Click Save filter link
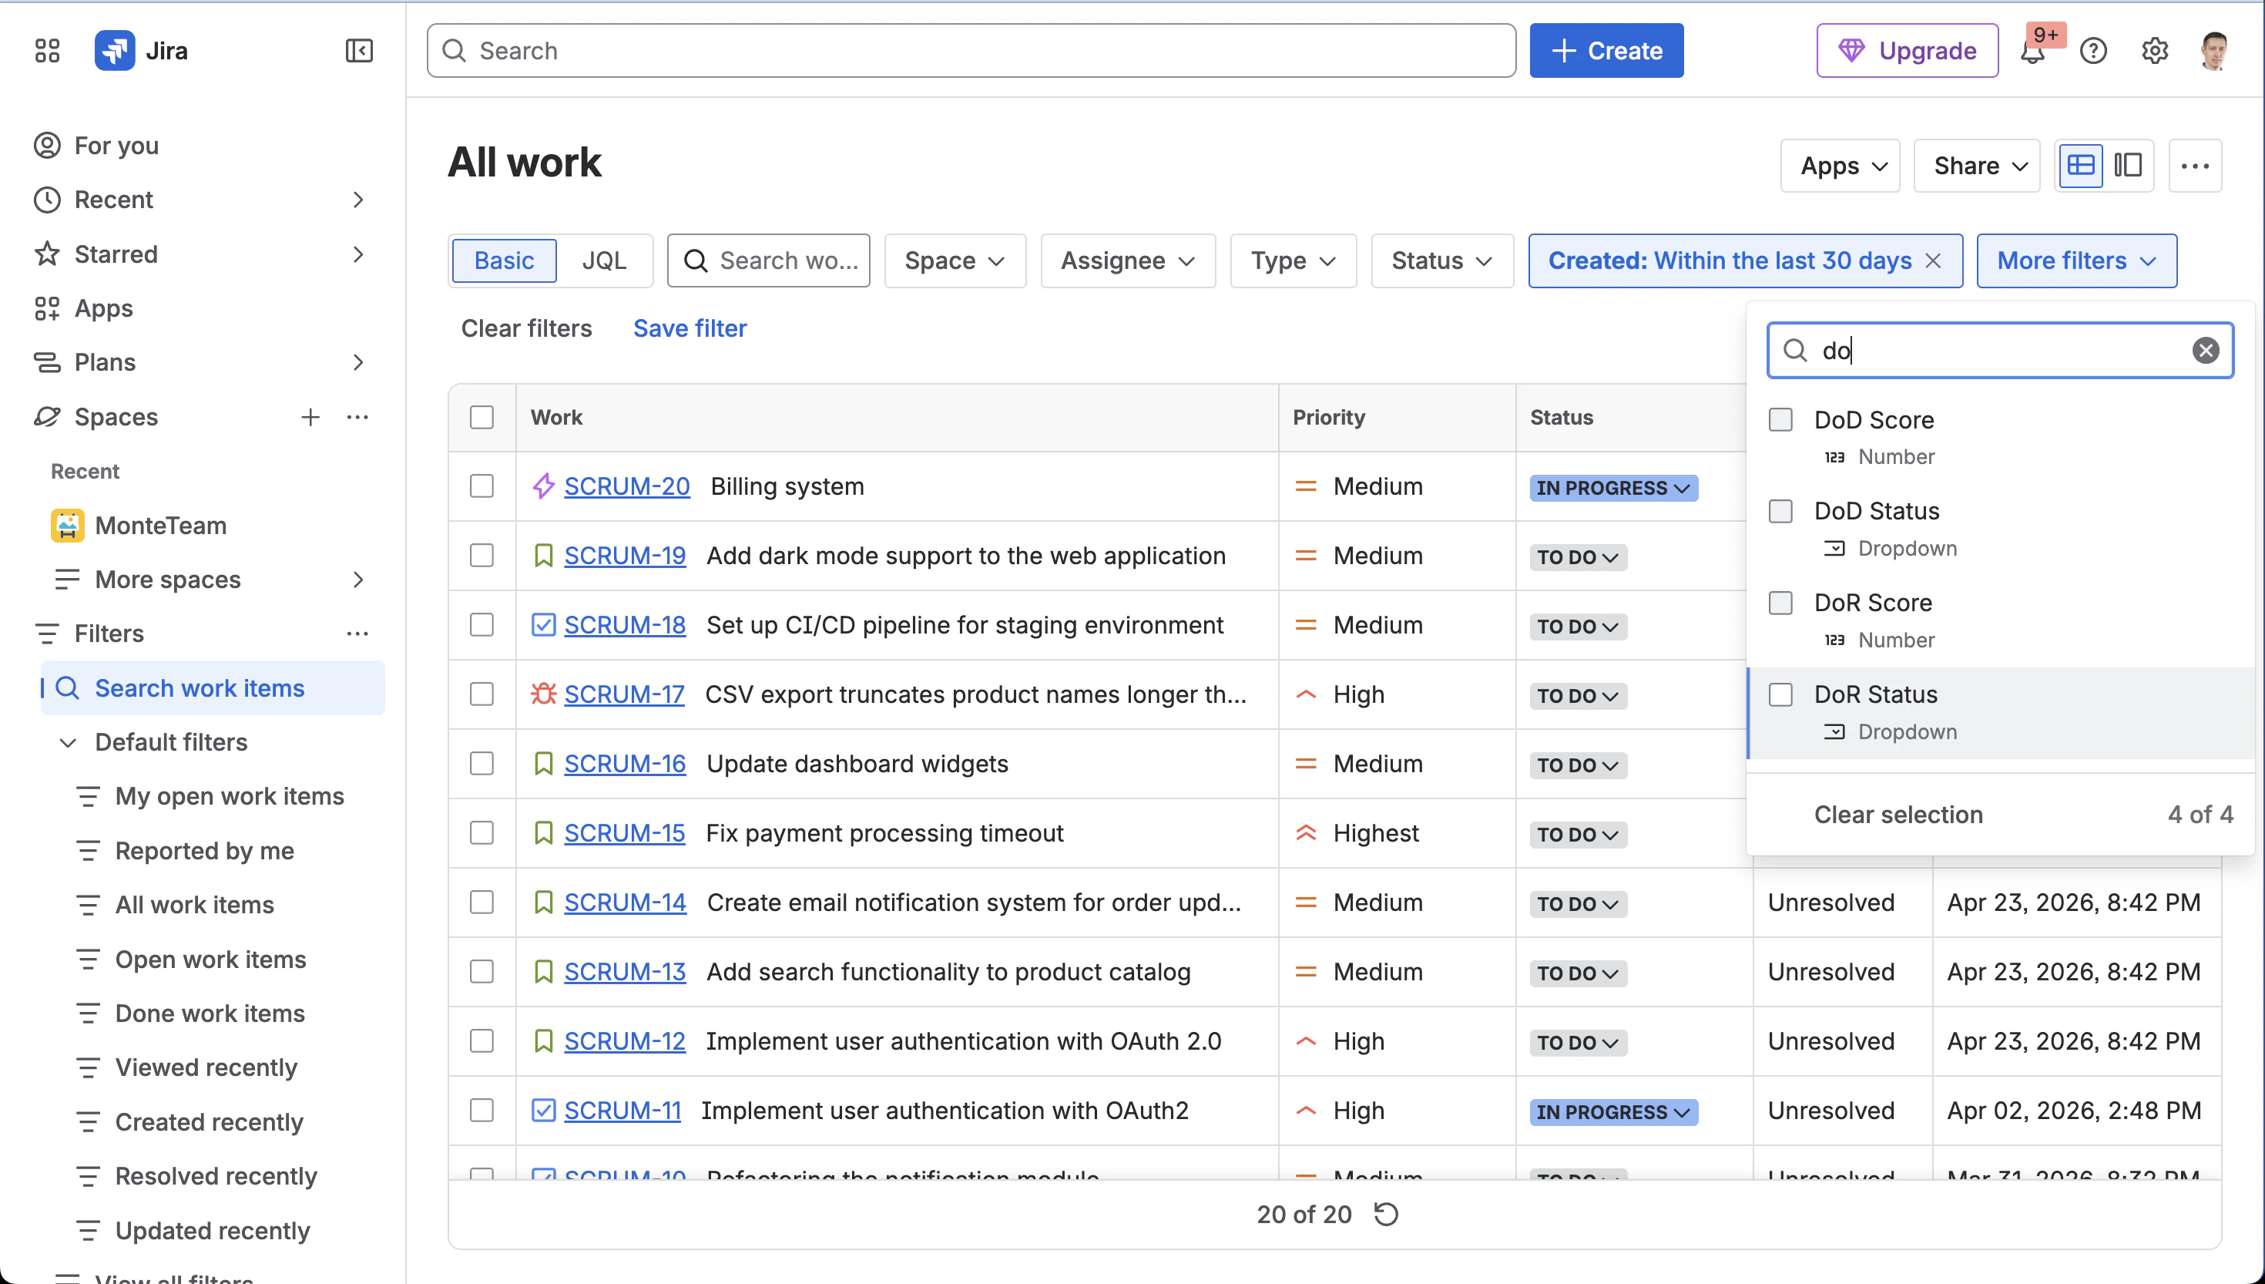Screen dimensions: 2265x1284 [x=690, y=328]
